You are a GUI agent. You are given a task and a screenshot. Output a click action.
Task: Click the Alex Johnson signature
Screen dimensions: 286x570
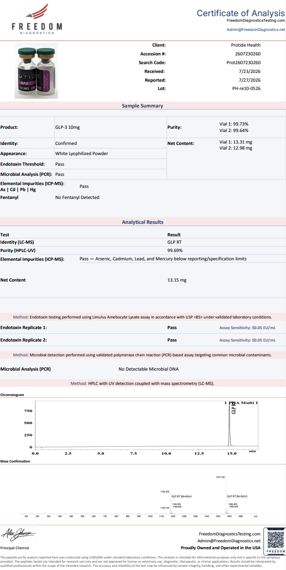(x=18, y=535)
